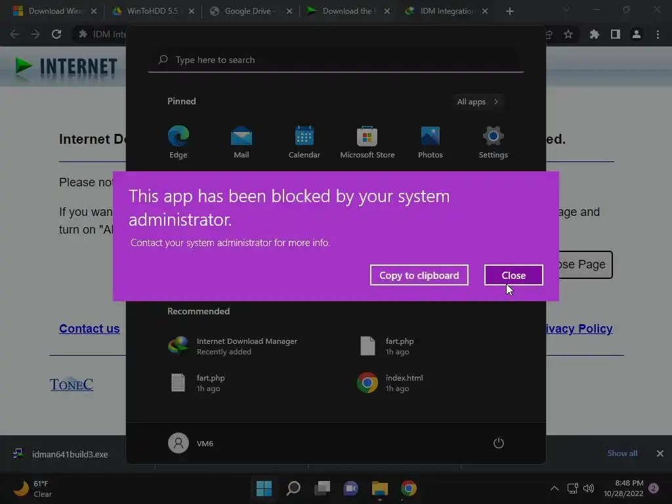Viewport: 672px width, 504px height.
Task: Switch to the IDM Integration tab
Action: click(446, 11)
